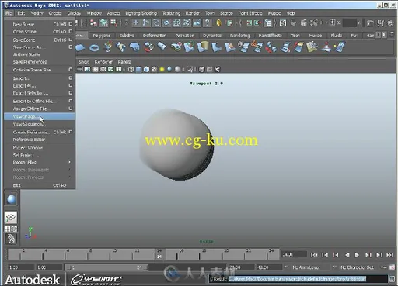Image resolution: width=398 pixels, height=286 pixels.
Task: Open Optimize Scene Size option box
Action: (71, 70)
